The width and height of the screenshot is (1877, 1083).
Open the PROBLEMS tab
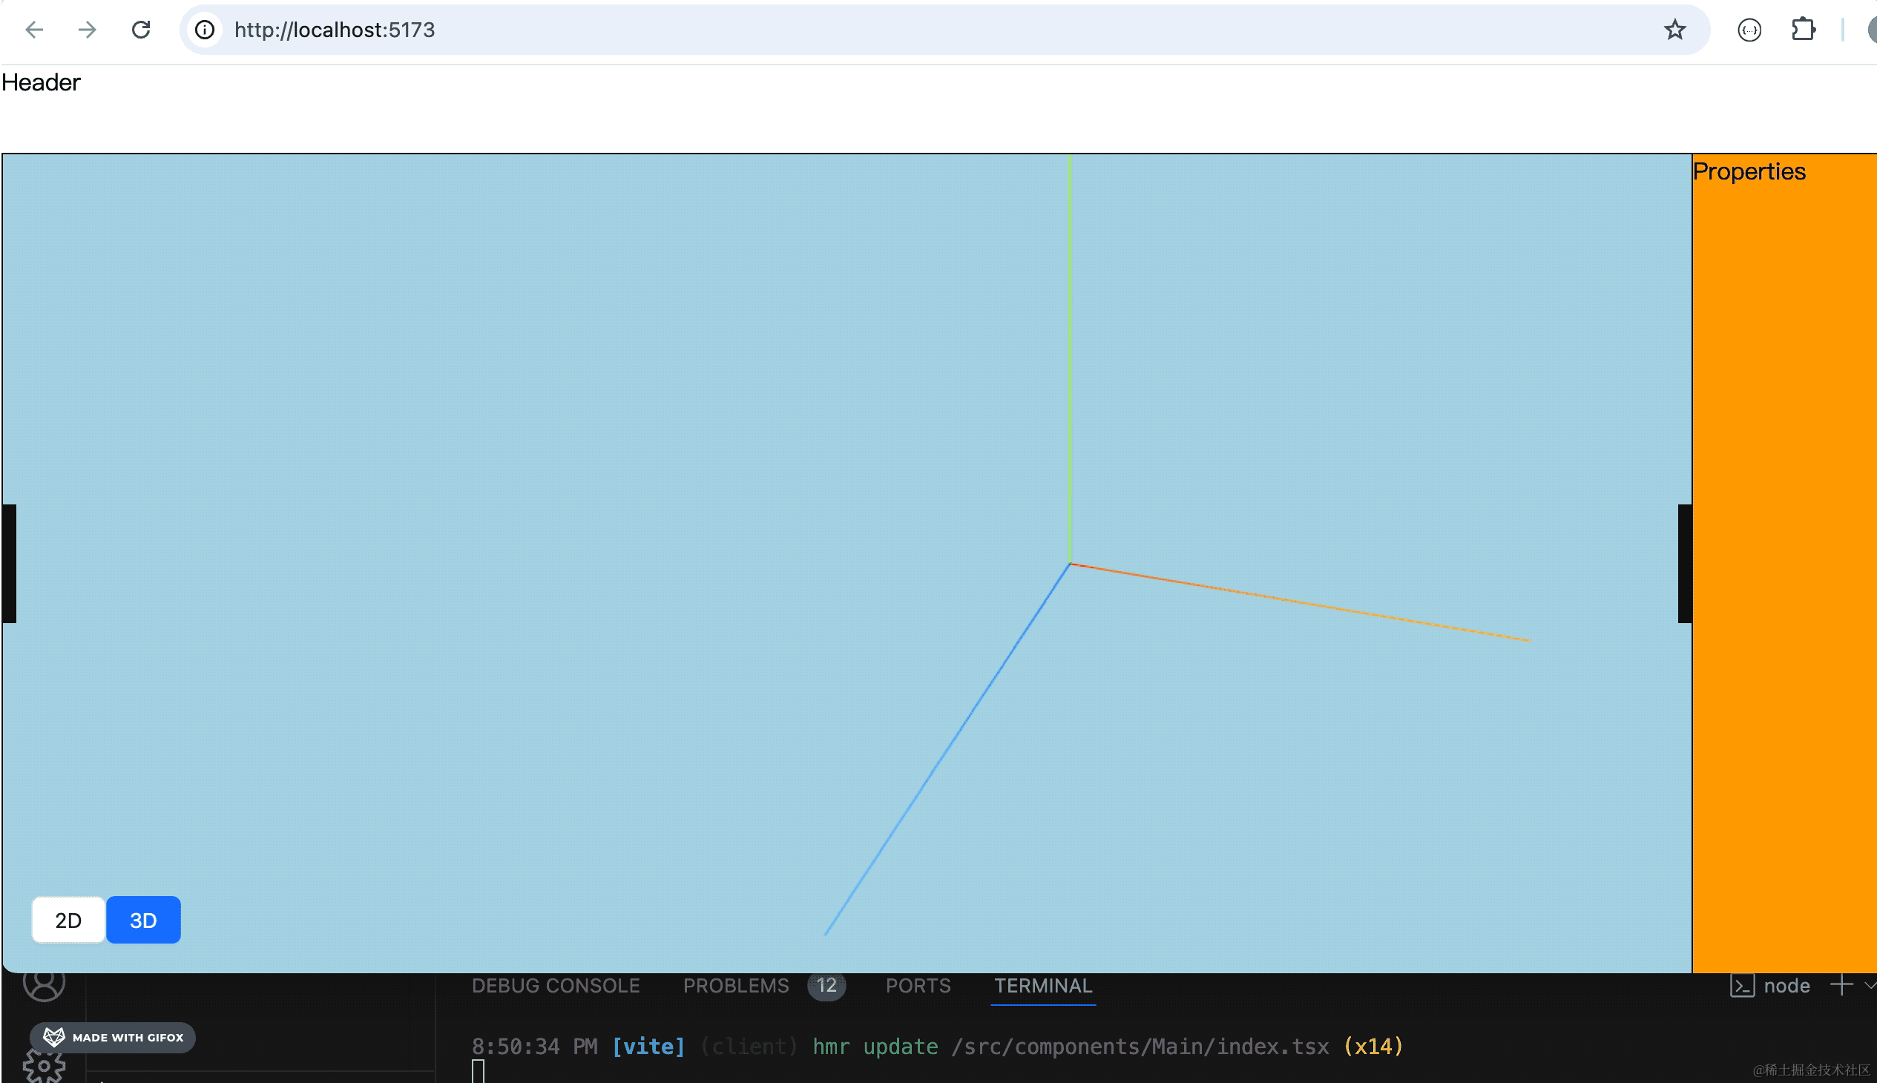(736, 986)
